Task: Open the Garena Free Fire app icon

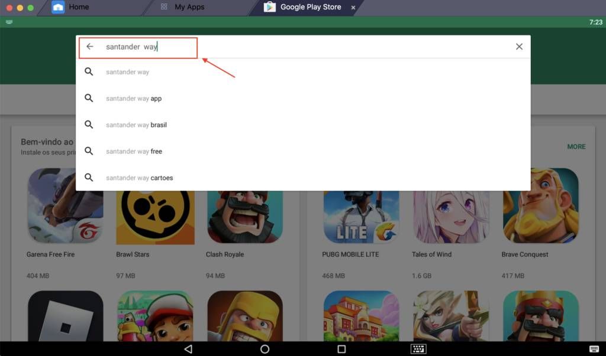Action: pos(65,205)
